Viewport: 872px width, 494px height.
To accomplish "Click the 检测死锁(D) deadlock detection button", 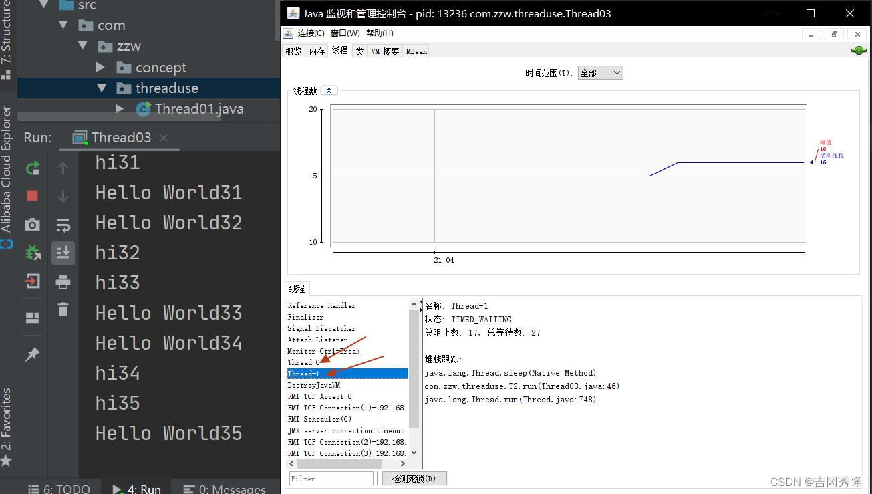I will tap(414, 479).
